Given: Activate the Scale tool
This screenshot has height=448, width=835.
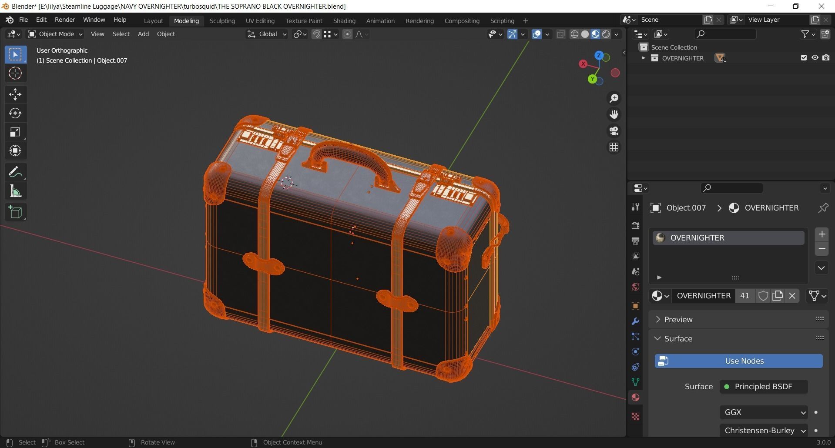Looking at the screenshot, I should click(15, 132).
